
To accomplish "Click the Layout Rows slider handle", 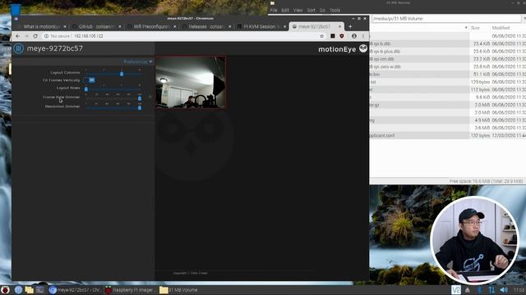I will pyautogui.click(x=86, y=89).
